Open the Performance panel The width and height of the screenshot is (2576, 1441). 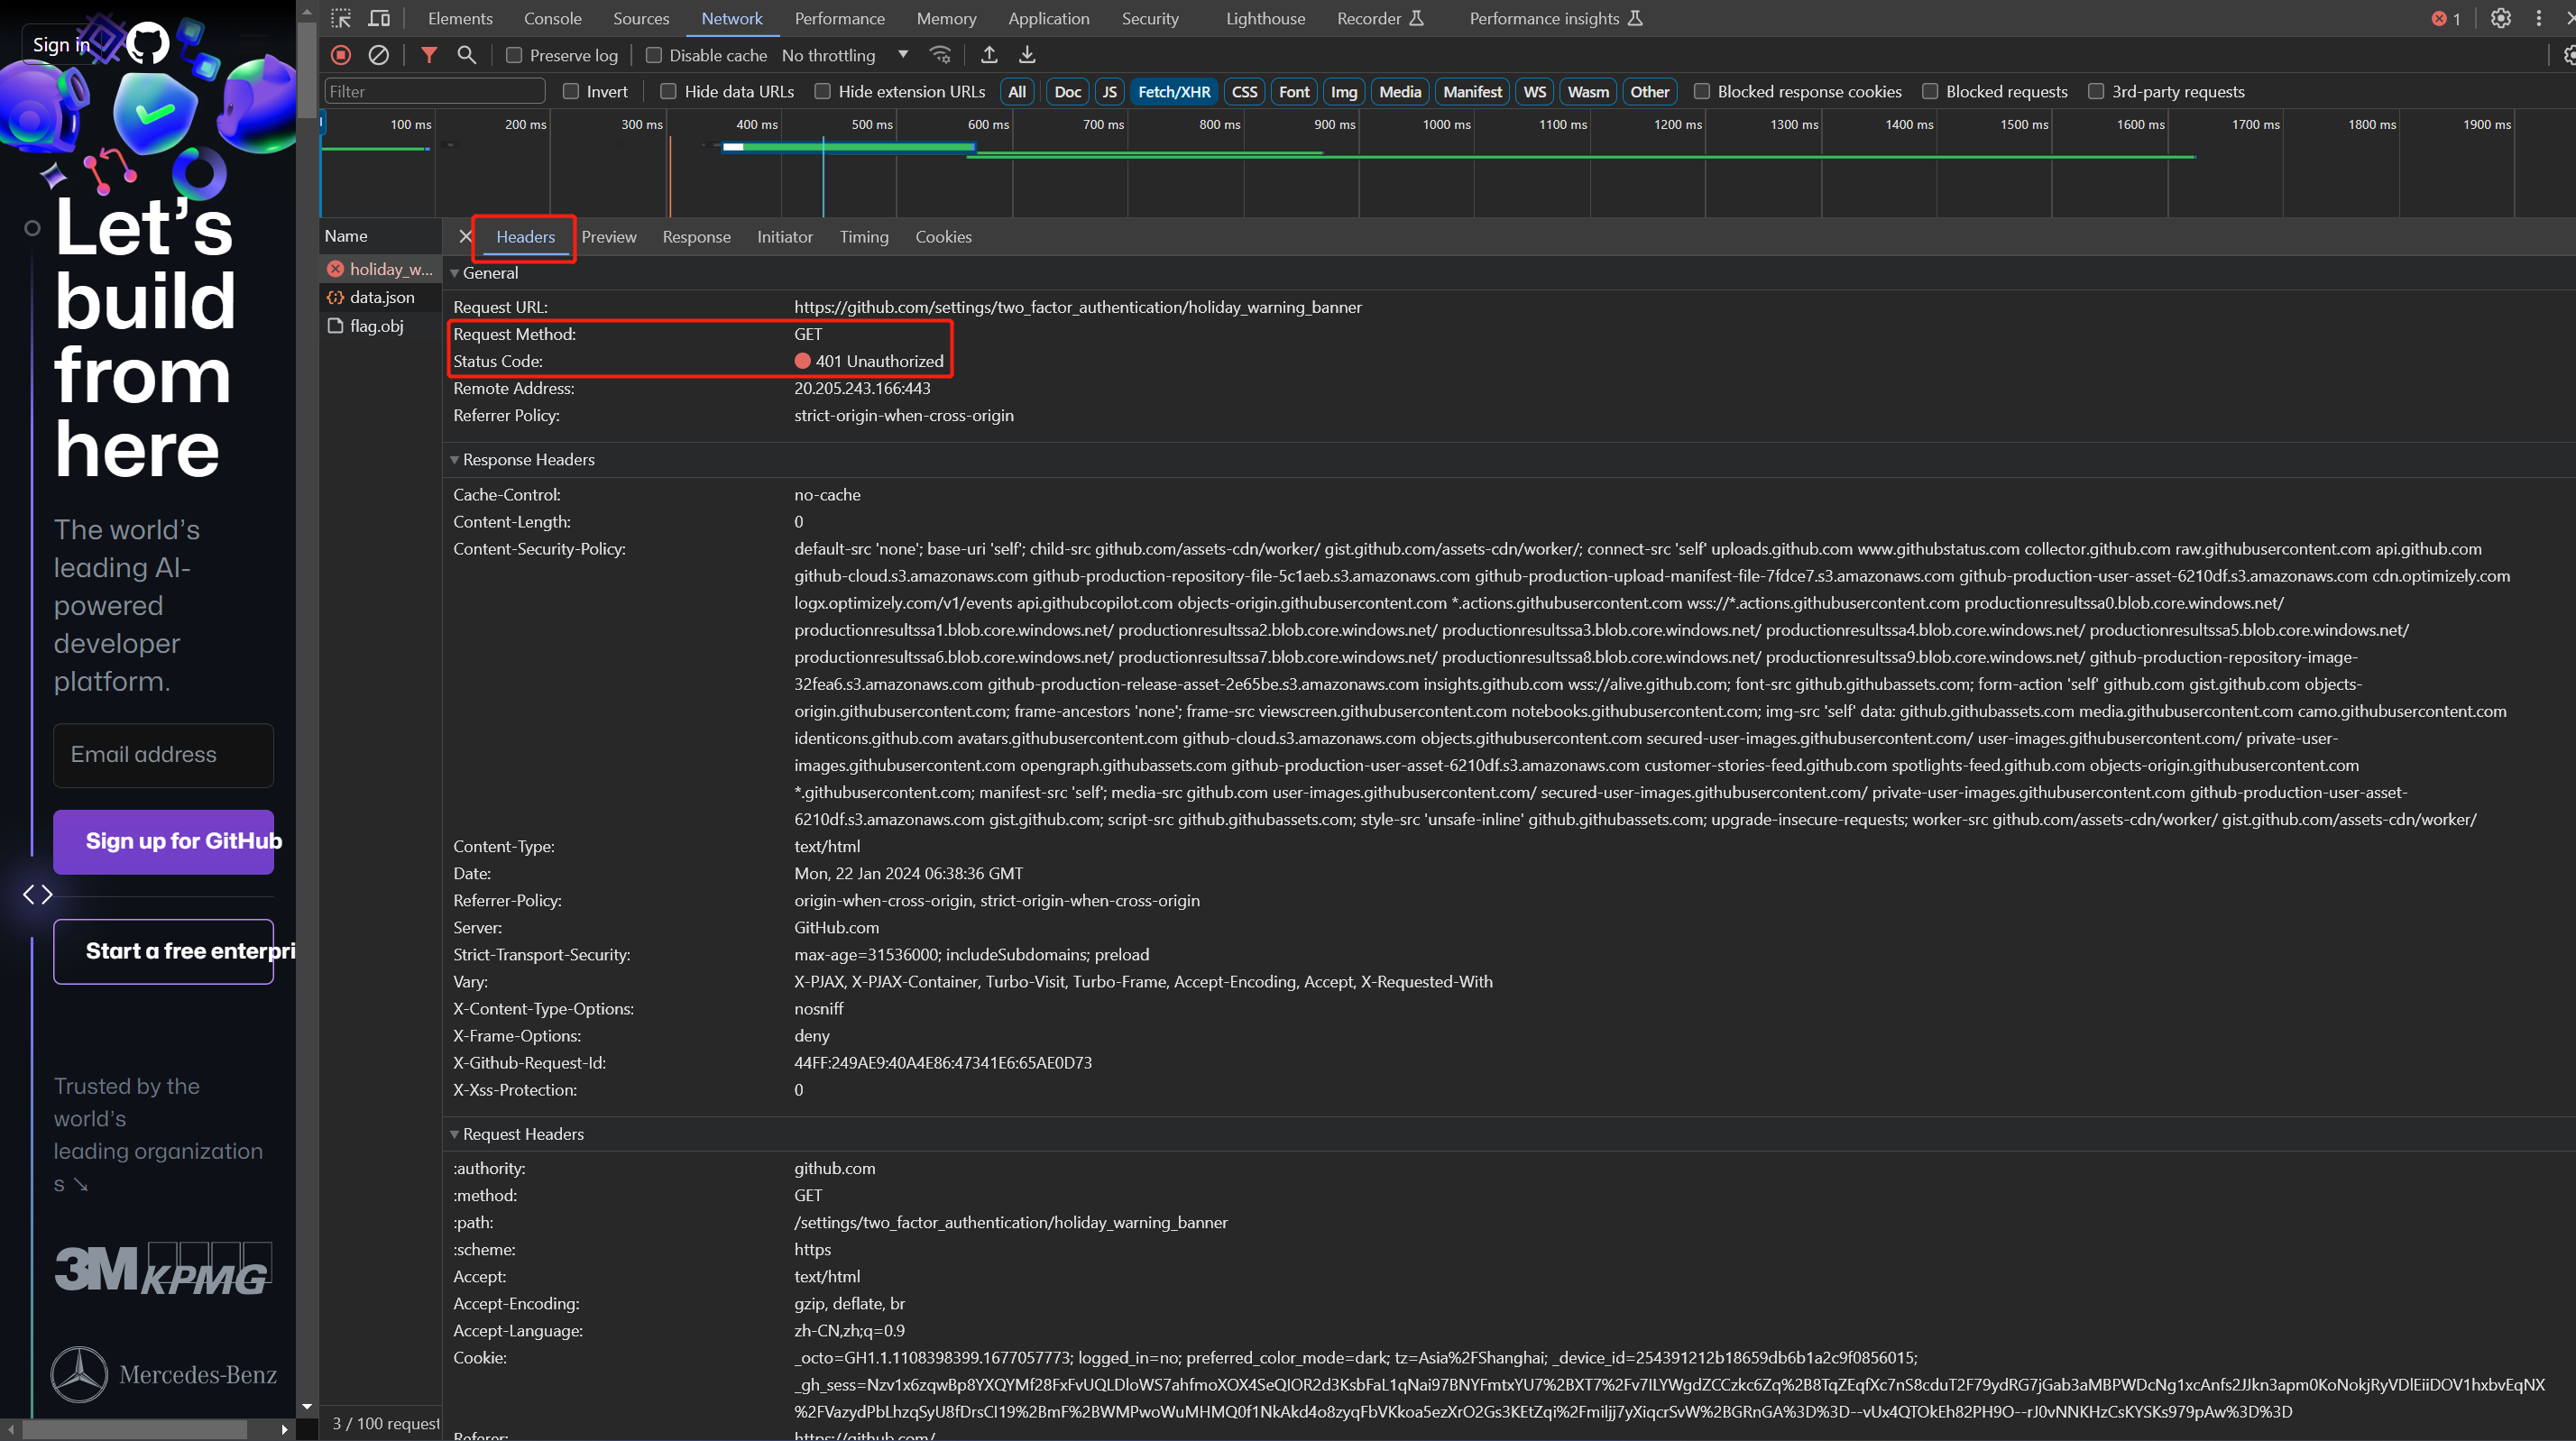(840, 18)
